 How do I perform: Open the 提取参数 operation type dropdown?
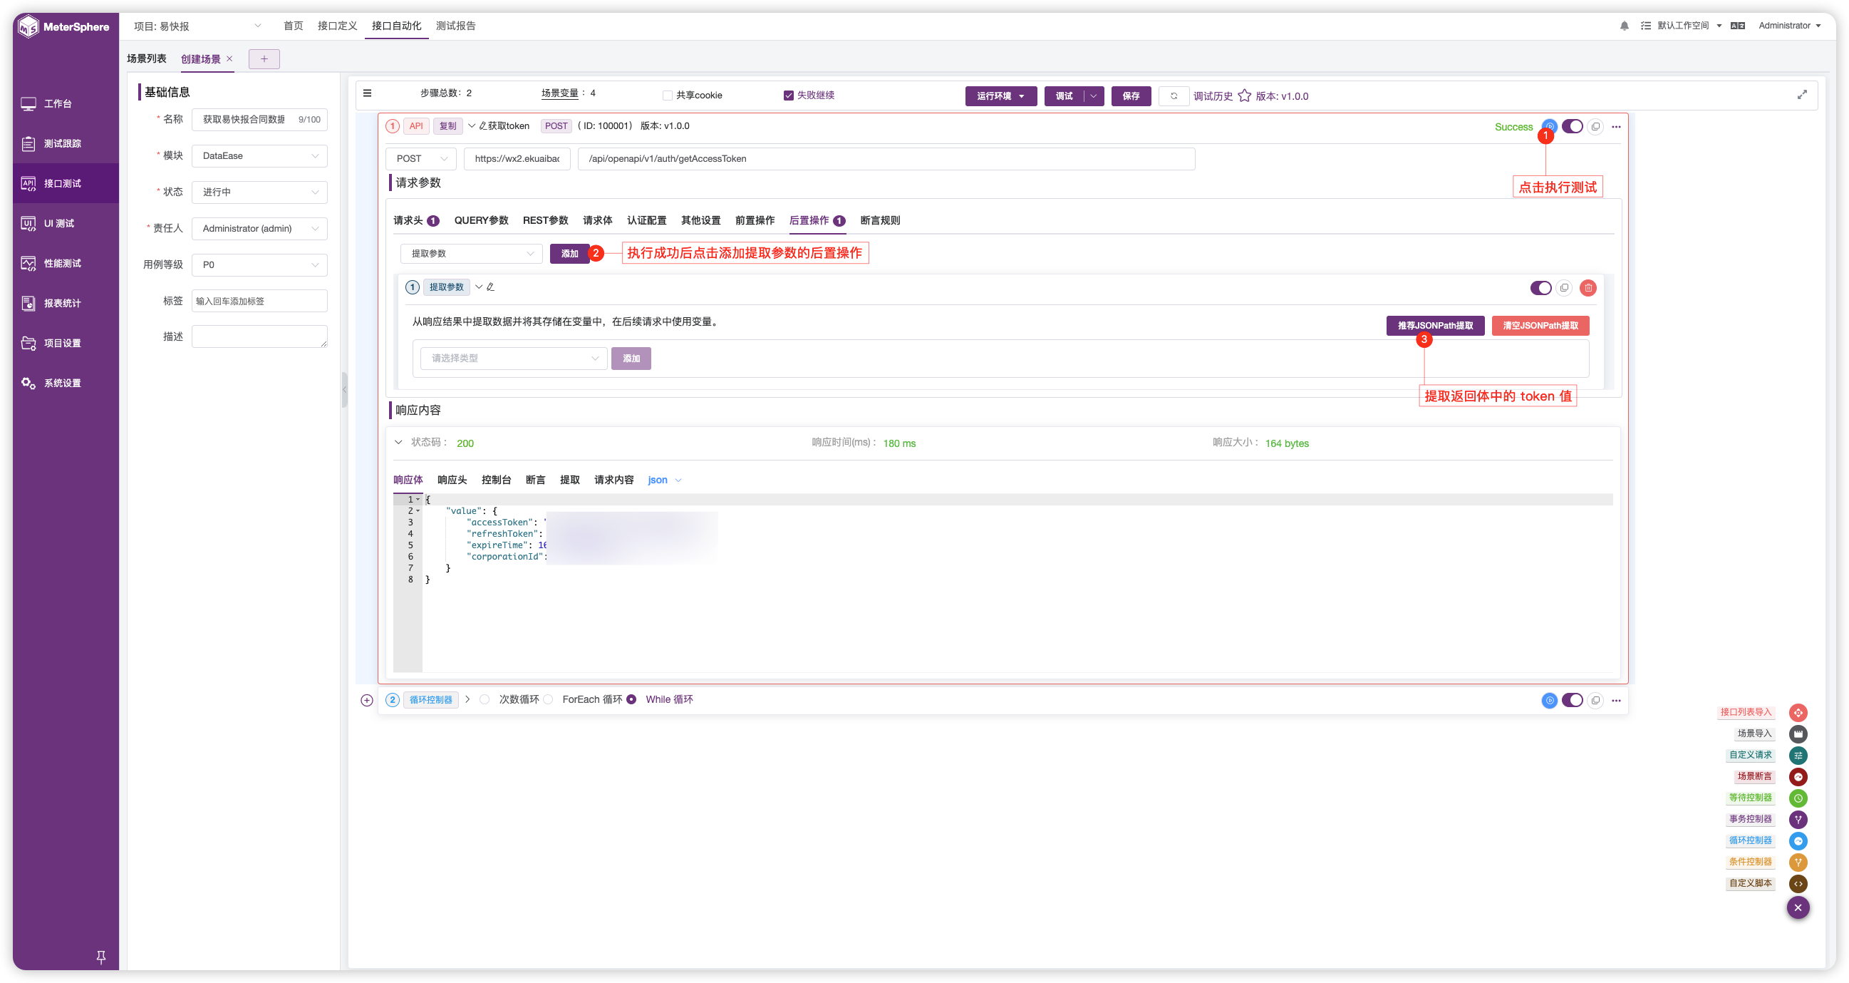tap(471, 254)
